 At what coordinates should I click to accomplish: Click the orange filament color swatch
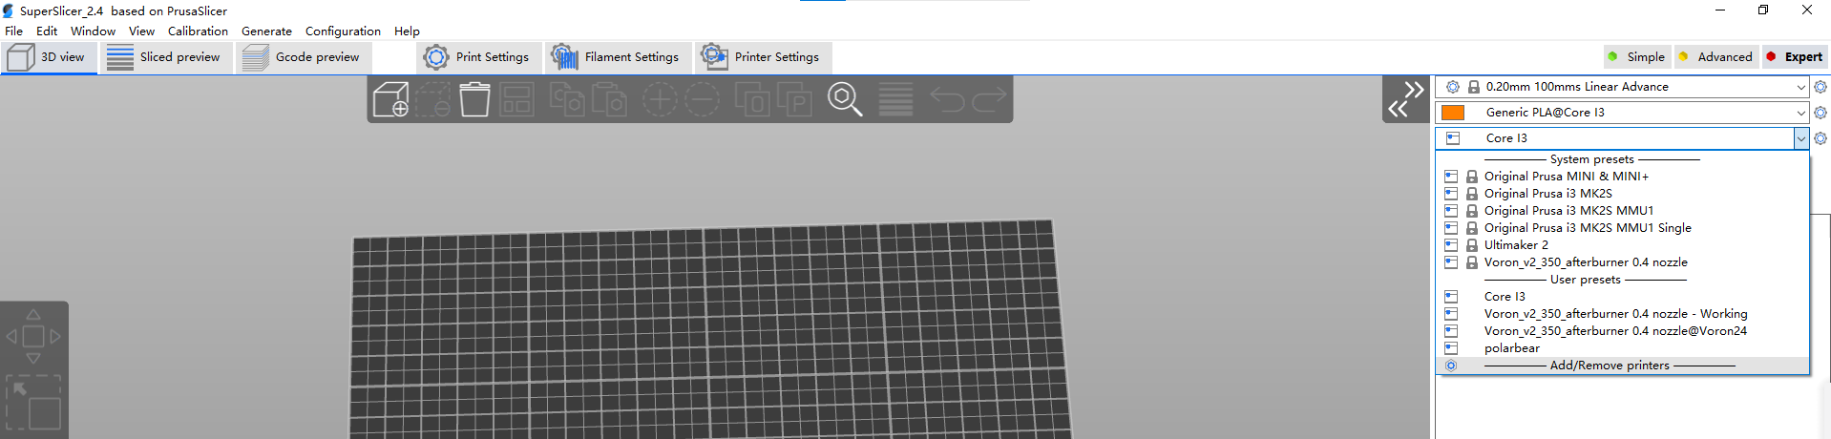pyautogui.click(x=1453, y=113)
